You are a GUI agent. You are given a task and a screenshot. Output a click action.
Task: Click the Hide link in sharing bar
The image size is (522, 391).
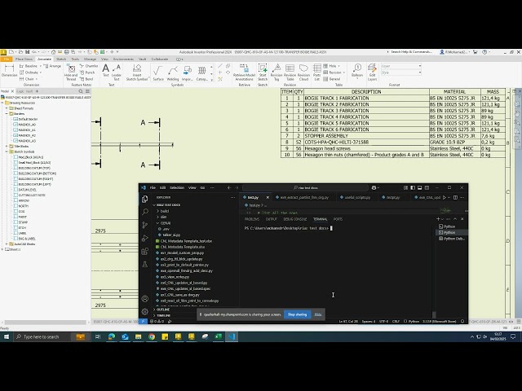click(x=318, y=314)
